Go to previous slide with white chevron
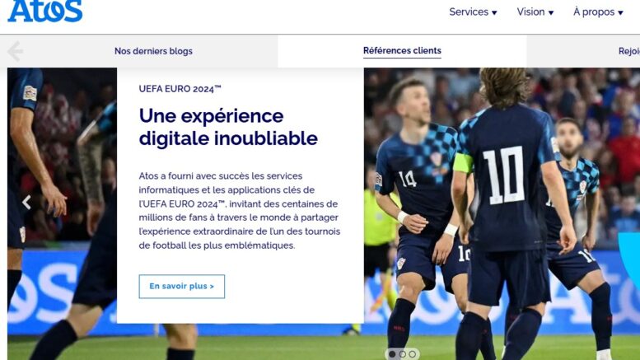The image size is (640, 360). 26,202
